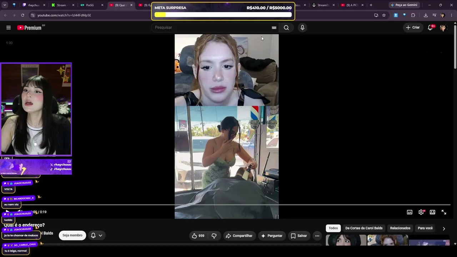Click the search magnifier button

[x=286, y=27]
